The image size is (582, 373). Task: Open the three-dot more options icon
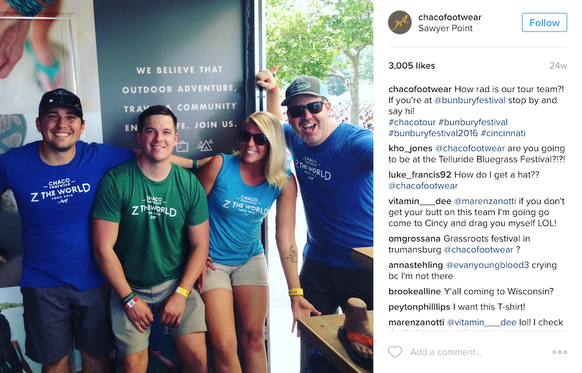point(559,352)
